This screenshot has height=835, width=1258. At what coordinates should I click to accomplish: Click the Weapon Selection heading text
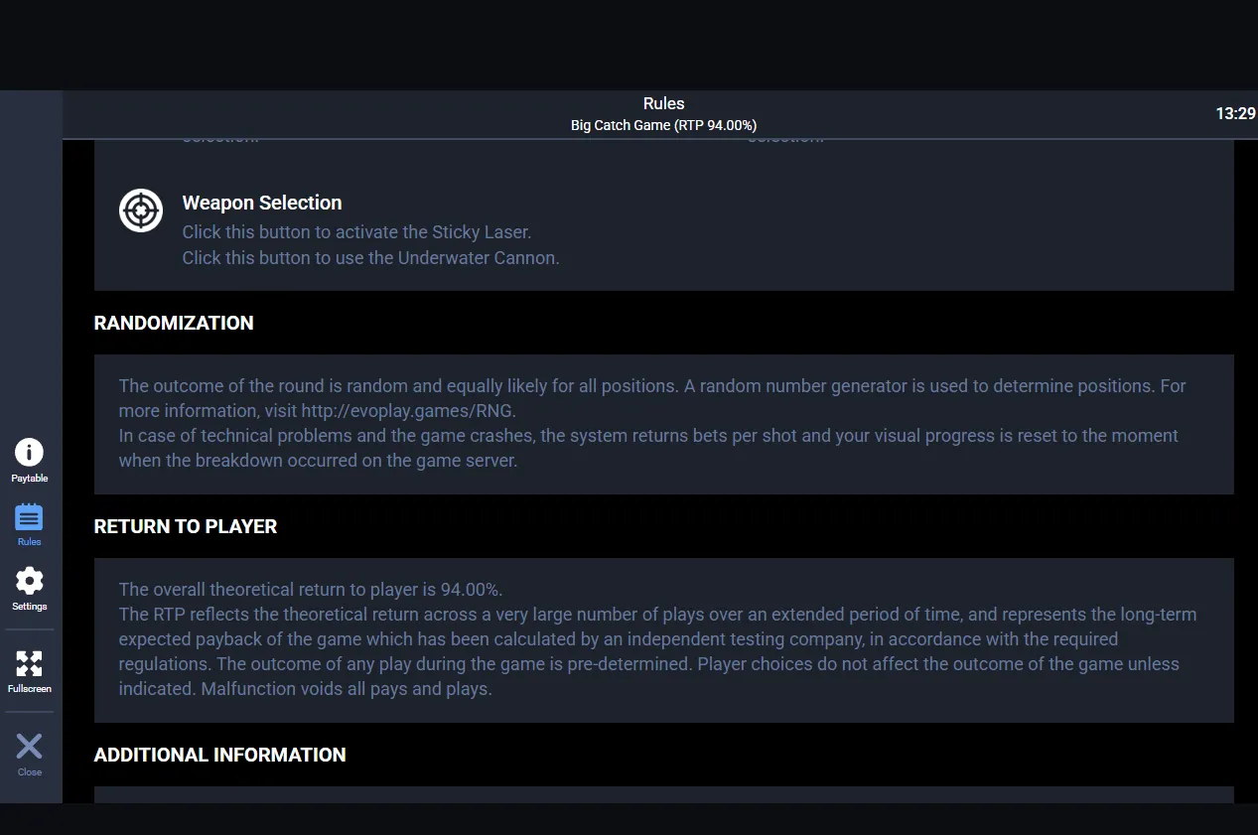(x=262, y=203)
